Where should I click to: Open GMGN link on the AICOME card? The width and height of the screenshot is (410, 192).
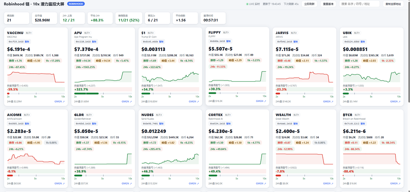pyautogui.click(x=59, y=183)
